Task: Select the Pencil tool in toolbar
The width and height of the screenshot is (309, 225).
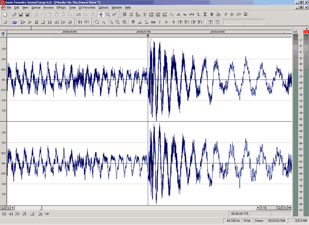Action: tap(114, 14)
